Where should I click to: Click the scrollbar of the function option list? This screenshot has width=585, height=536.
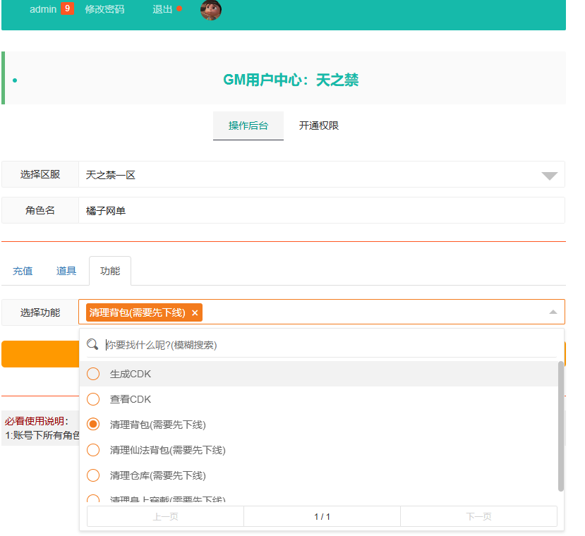(x=562, y=416)
